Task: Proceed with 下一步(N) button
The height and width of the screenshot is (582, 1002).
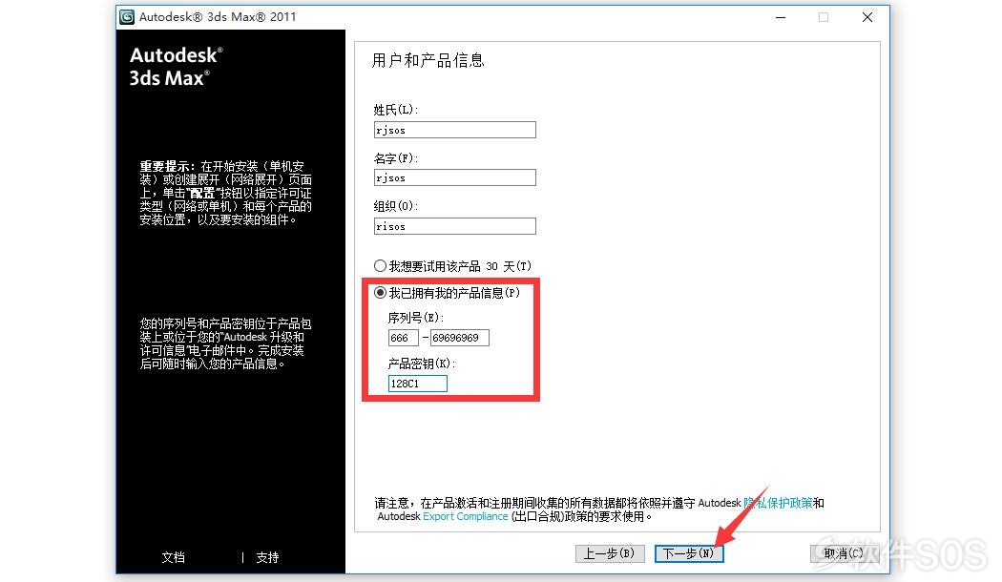Action: [688, 553]
